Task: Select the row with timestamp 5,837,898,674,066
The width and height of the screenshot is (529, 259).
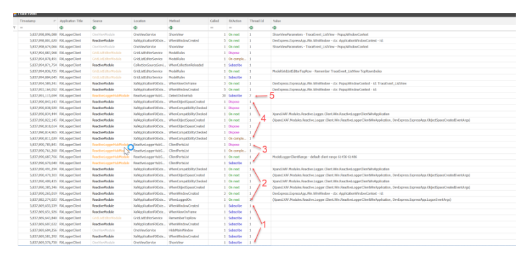Action: [x=266, y=46]
